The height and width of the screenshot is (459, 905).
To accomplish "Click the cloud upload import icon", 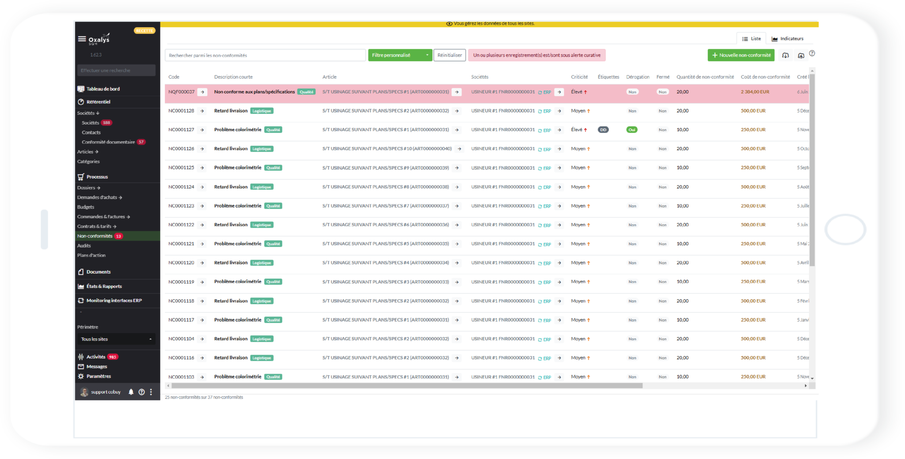I will point(801,55).
